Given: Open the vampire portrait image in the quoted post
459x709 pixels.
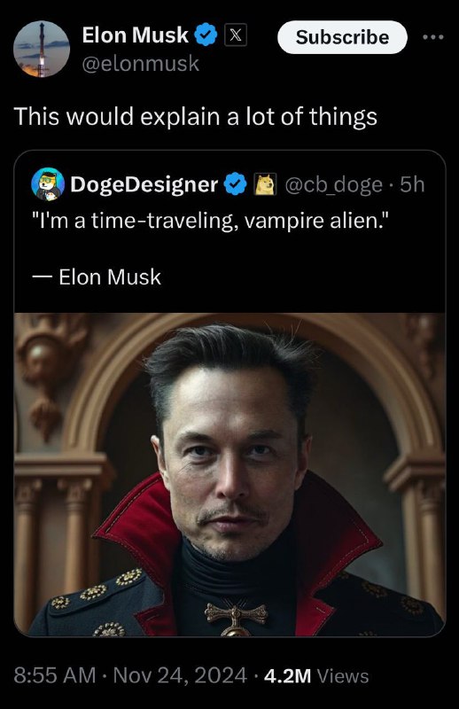Looking at the screenshot, I should click(229, 474).
